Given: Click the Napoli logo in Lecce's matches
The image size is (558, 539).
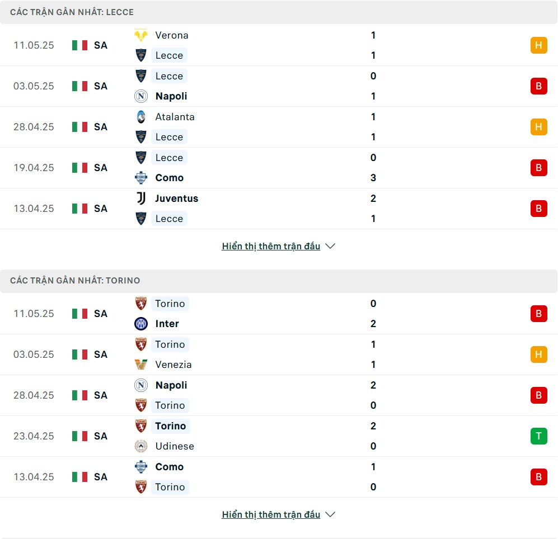Looking at the screenshot, I should 141,96.
